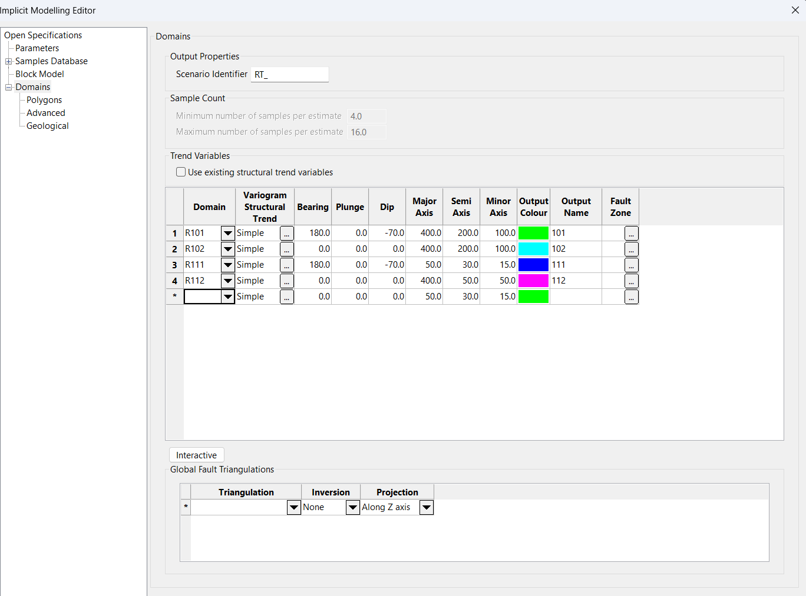Open the Variogram Structural Trend ellipsis for R102
The width and height of the screenshot is (806, 596).
[287, 249]
